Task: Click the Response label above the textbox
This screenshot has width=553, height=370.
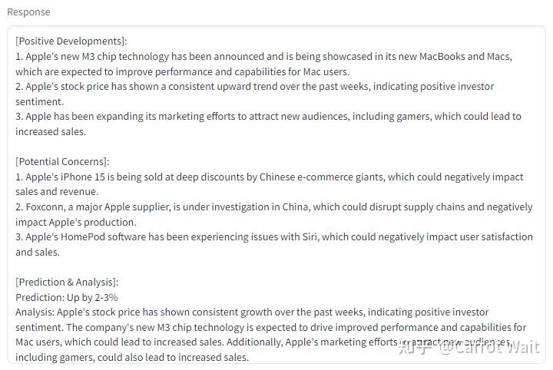Action: point(28,12)
